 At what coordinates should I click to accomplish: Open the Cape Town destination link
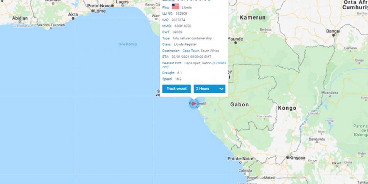[191, 51]
